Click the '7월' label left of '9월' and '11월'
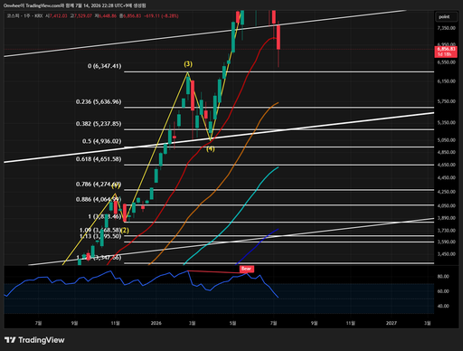The image size is (463, 351). [38, 323]
